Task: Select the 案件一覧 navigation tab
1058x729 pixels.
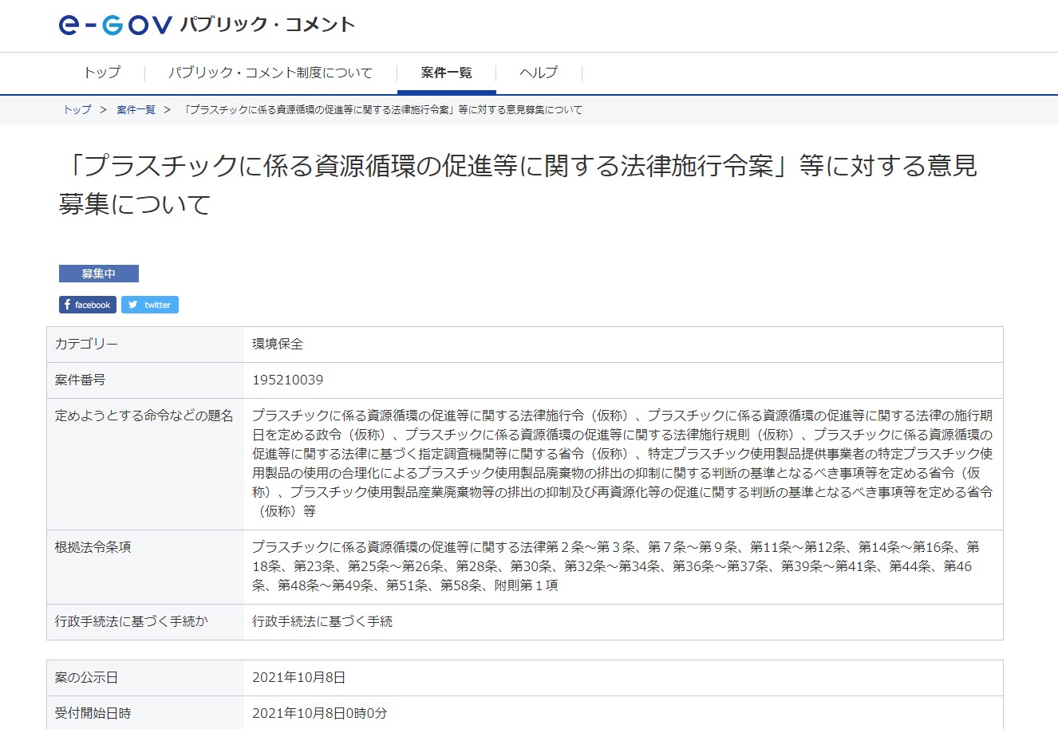Action: [x=446, y=73]
